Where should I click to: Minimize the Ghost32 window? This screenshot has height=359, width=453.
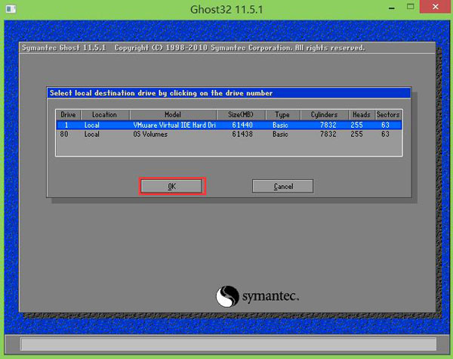[x=392, y=8]
